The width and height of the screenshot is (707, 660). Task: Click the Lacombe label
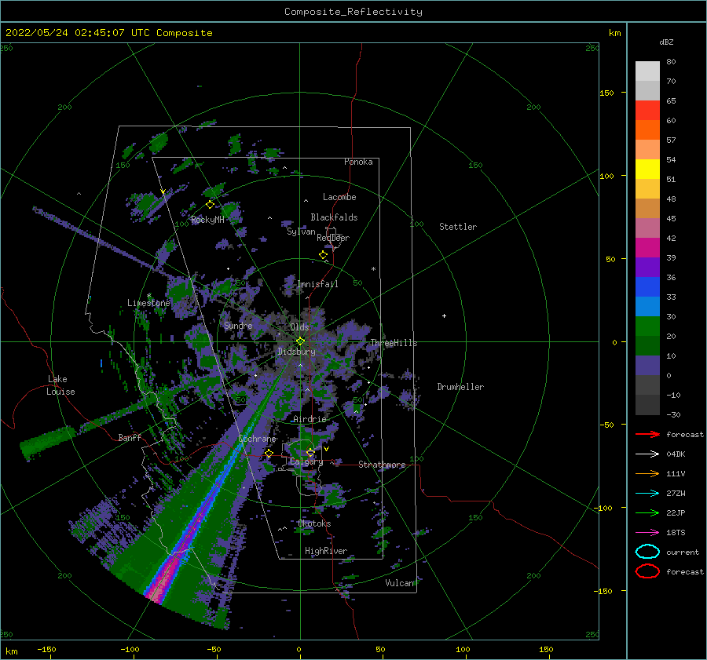click(339, 197)
